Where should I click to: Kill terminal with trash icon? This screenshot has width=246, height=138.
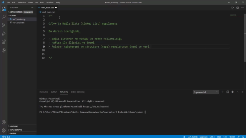click(x=233, y=92)
